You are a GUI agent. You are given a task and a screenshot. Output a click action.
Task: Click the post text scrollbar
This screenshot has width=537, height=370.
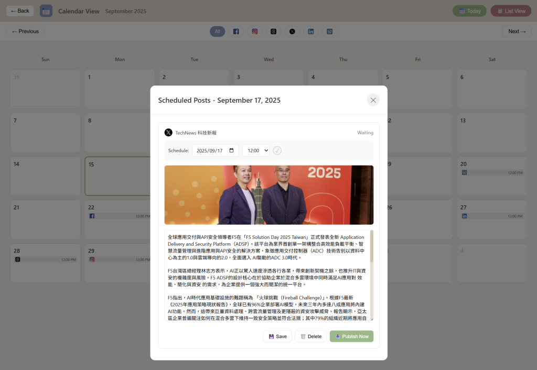(x=372, y=246)
